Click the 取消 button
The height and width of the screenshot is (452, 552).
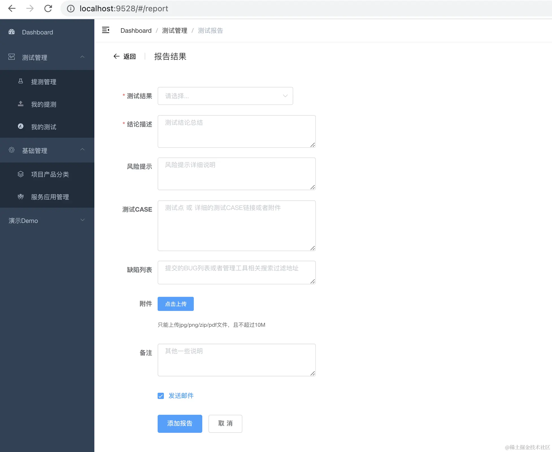coord(225,424)
